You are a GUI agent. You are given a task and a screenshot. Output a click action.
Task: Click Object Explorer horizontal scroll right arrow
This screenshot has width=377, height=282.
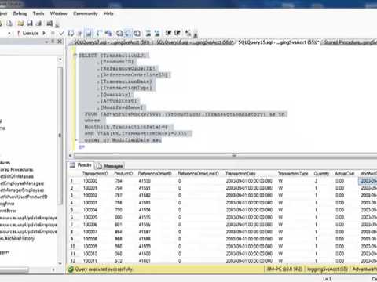tap(53, 269)
